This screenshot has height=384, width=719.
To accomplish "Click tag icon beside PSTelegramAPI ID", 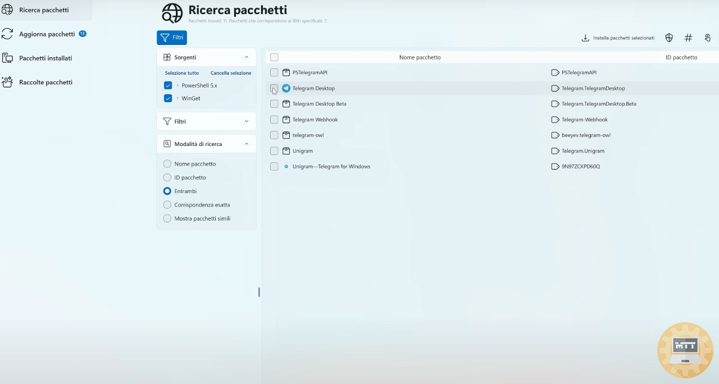I will point(556,72).
